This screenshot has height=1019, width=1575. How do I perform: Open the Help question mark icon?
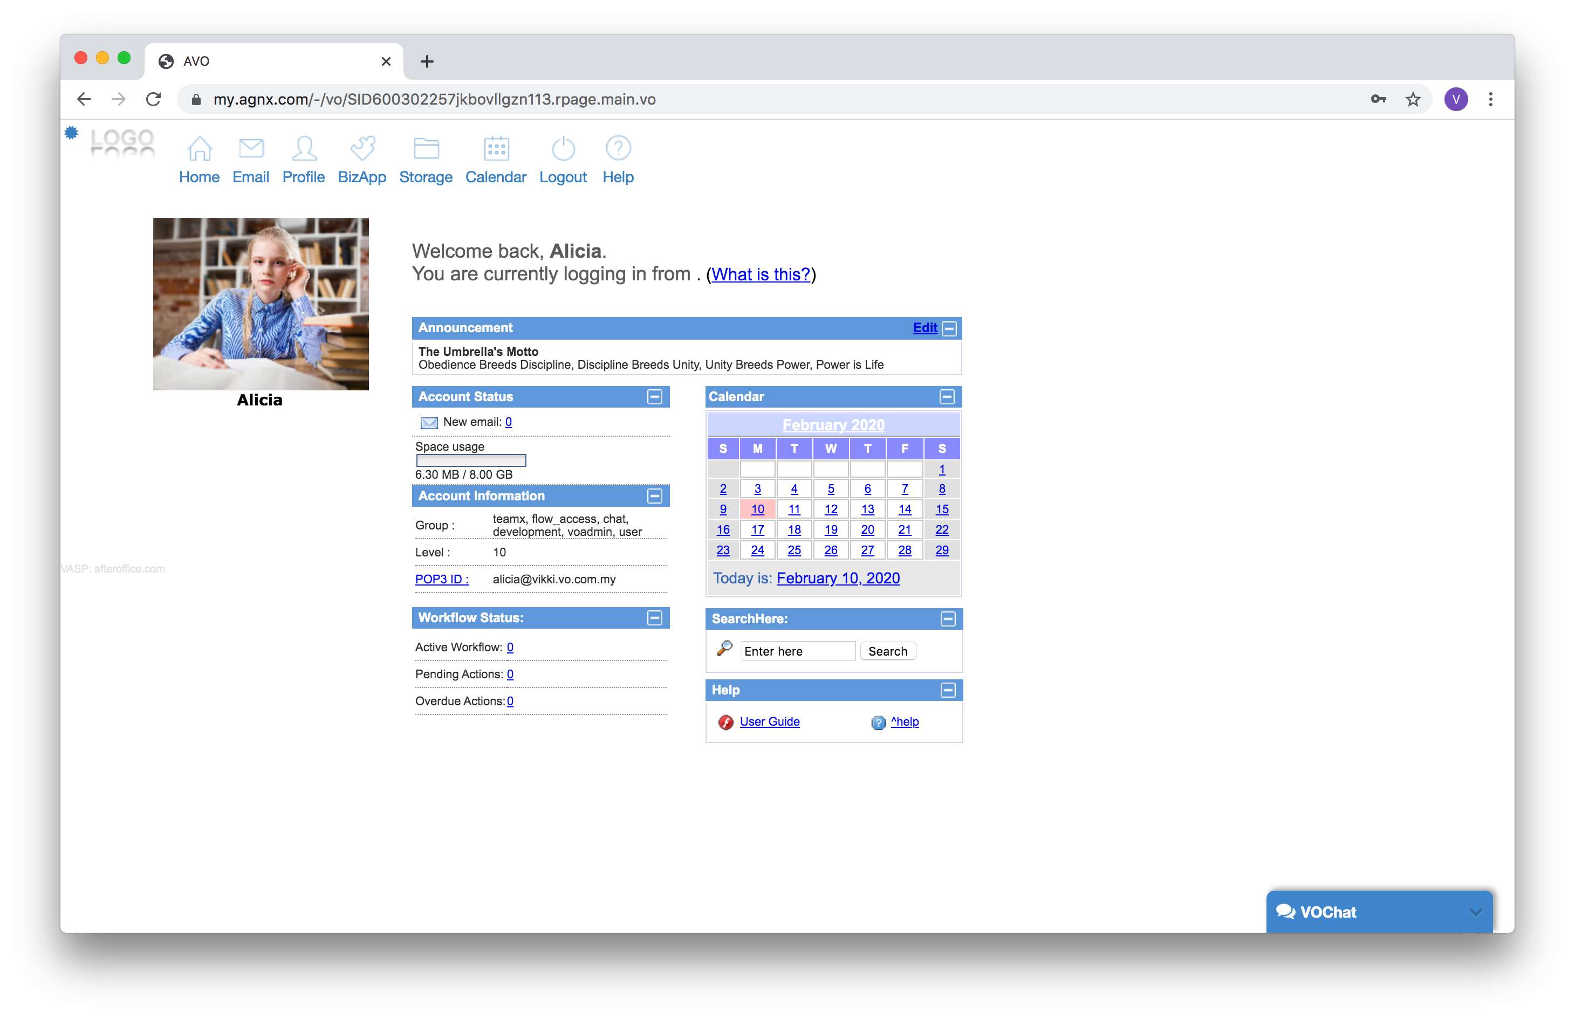[618, 149]
